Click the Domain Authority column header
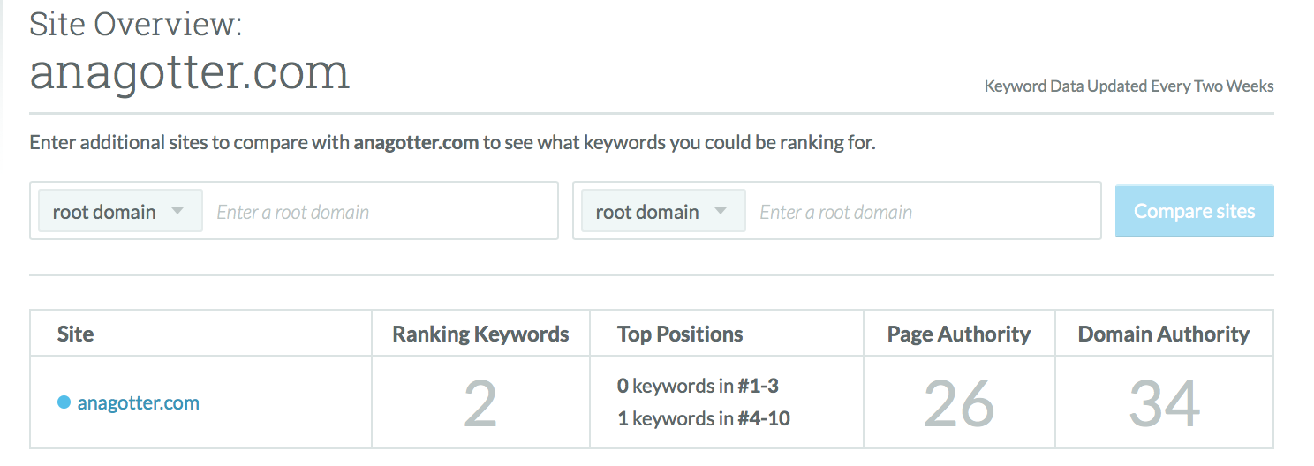Screen dimensions: 1314x466 click(1163, 334)
